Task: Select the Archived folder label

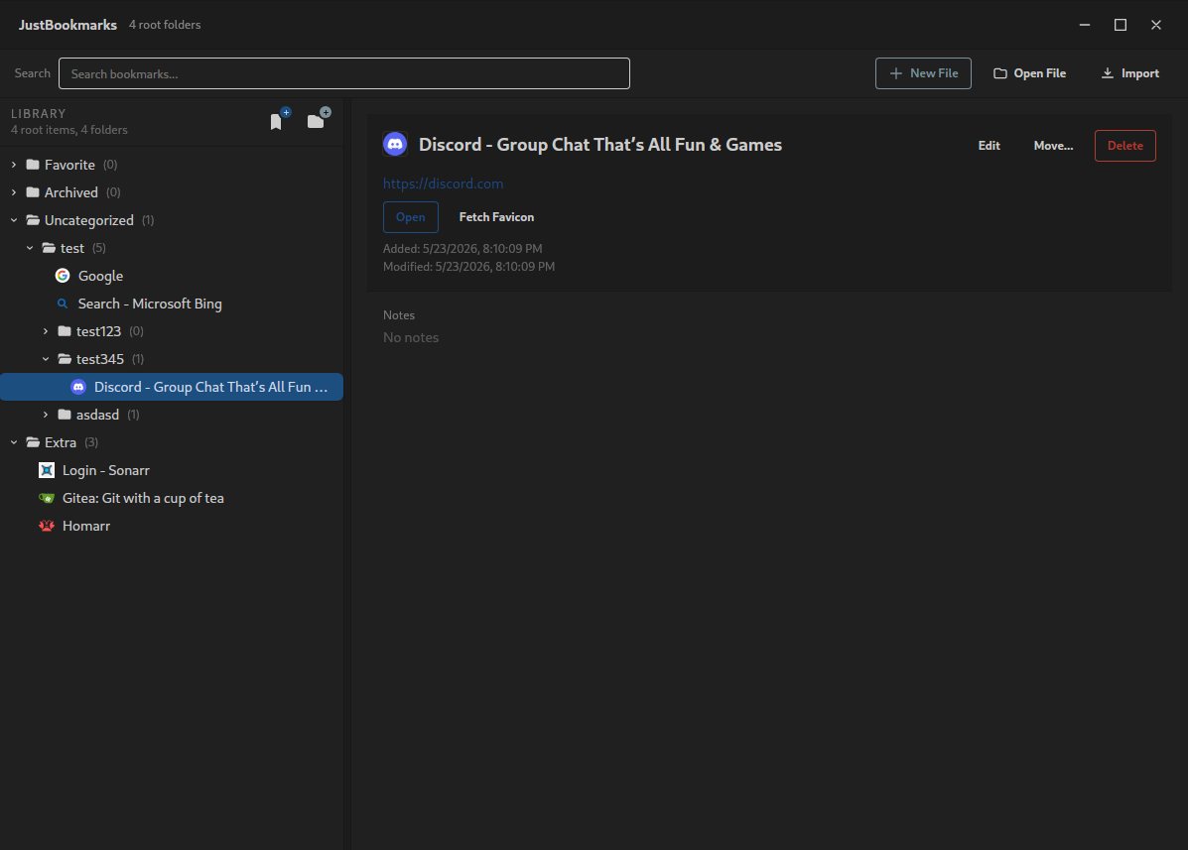Action: pos(71,192)
